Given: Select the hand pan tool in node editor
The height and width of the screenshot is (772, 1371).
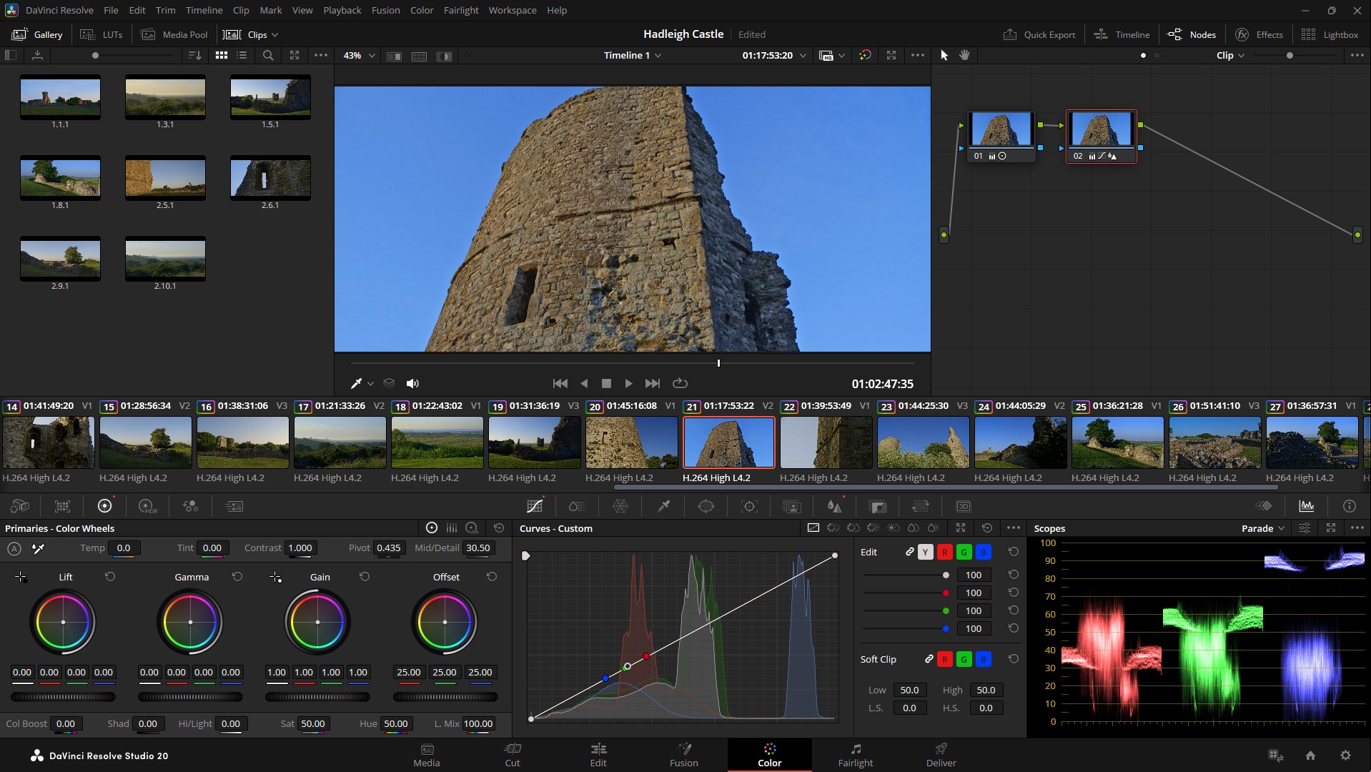Looking at the screenshot, I should click(x=964, y=55).
